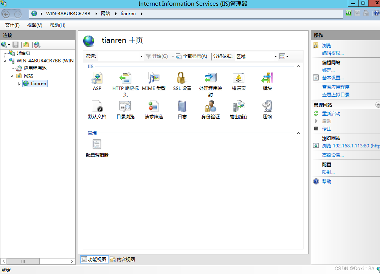Click the save connections disk icon
Image resolution: width=380 pixels, height=274 pixels.
pyautogui.click(x=16, y=45)
